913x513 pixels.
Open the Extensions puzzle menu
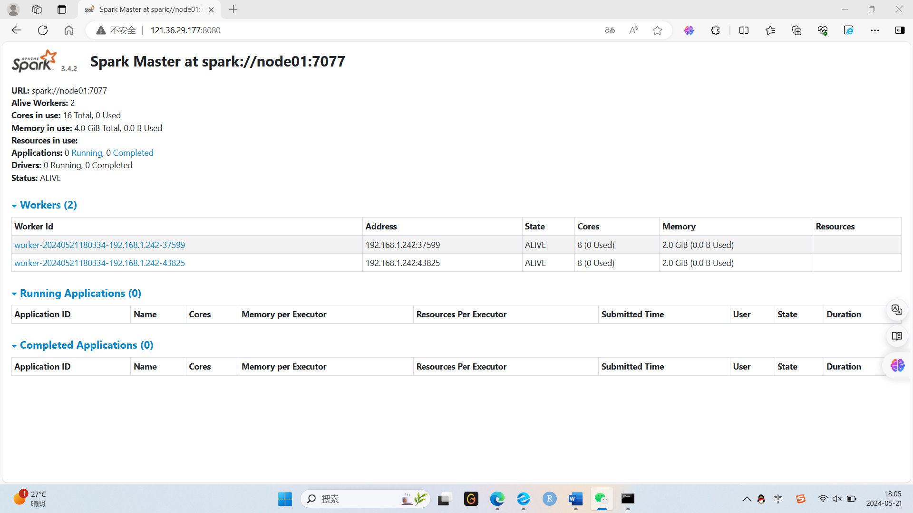tap(716, 30)
